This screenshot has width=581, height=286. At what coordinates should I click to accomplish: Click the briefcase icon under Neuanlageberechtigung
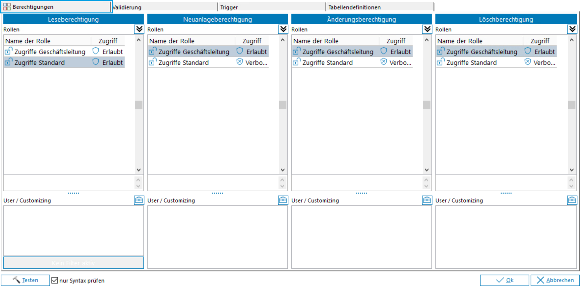pyautogui.click(x=283, y=200)
